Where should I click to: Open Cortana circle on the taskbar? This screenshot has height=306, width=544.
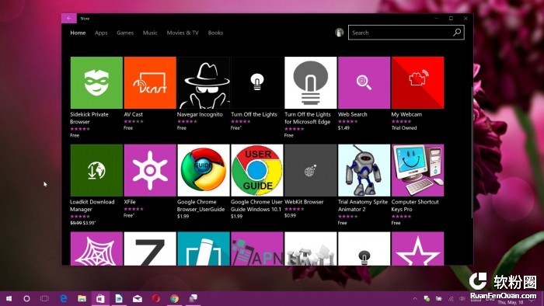26,298
